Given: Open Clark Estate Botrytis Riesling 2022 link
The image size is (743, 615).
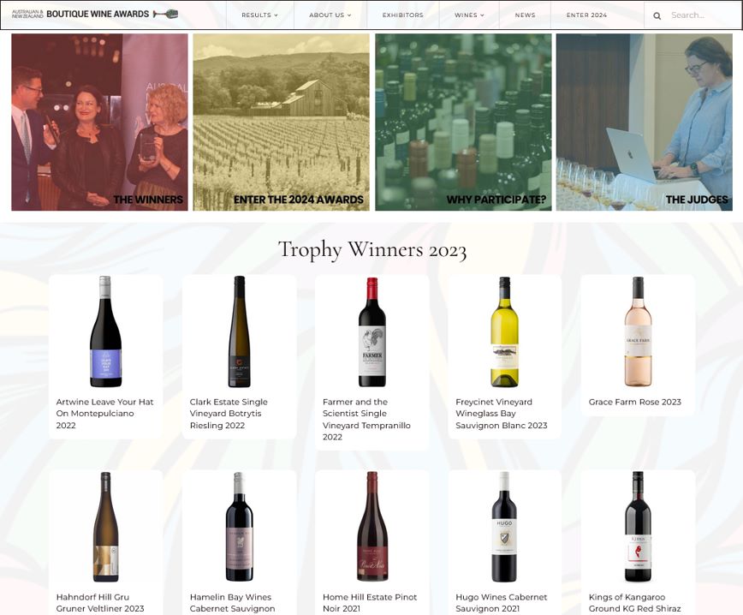Looking at the screenshot, I should pos(229,414).
